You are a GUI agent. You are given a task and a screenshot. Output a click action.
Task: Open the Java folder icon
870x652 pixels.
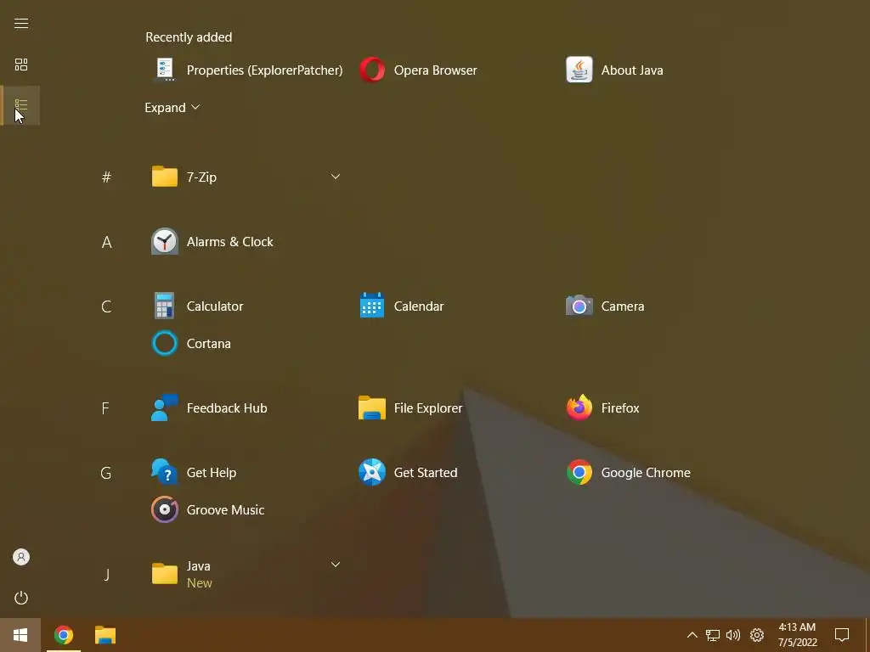point(165,574)
